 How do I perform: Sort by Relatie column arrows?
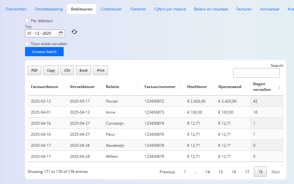click(137, 87)
